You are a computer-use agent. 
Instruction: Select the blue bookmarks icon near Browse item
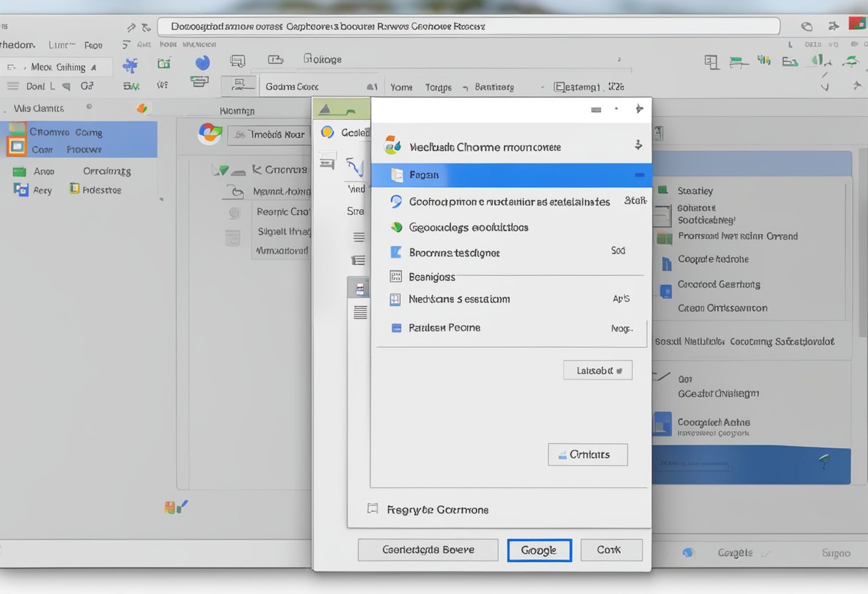pos(397,252)
